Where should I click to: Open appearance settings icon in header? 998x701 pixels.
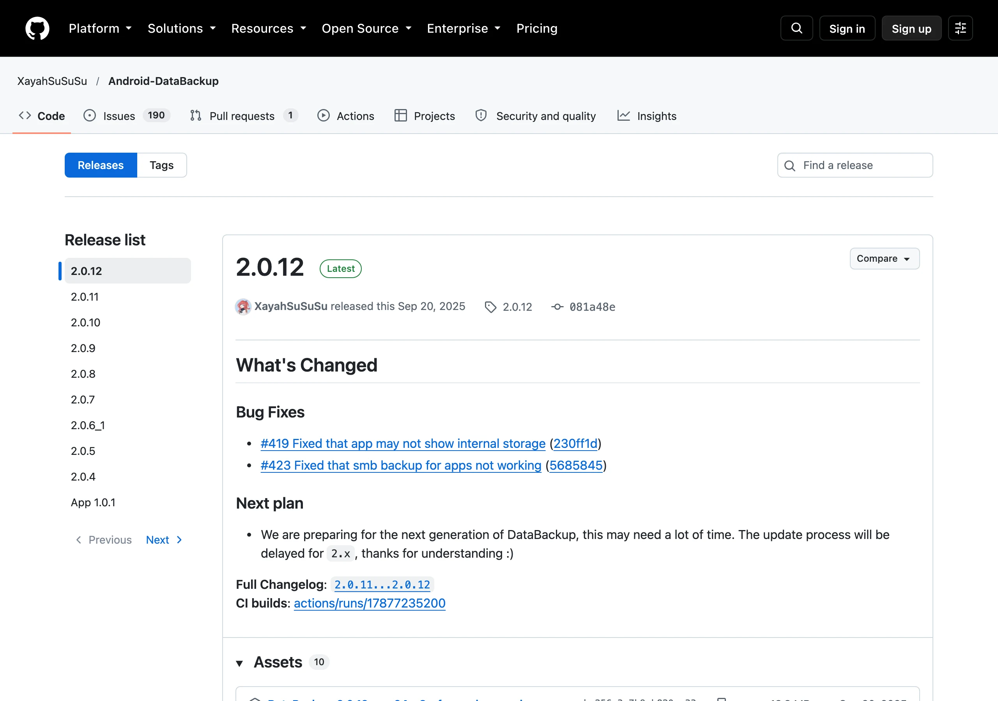tap(960, 28)
